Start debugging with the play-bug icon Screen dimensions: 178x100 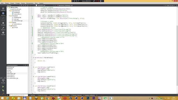point(3,90)
